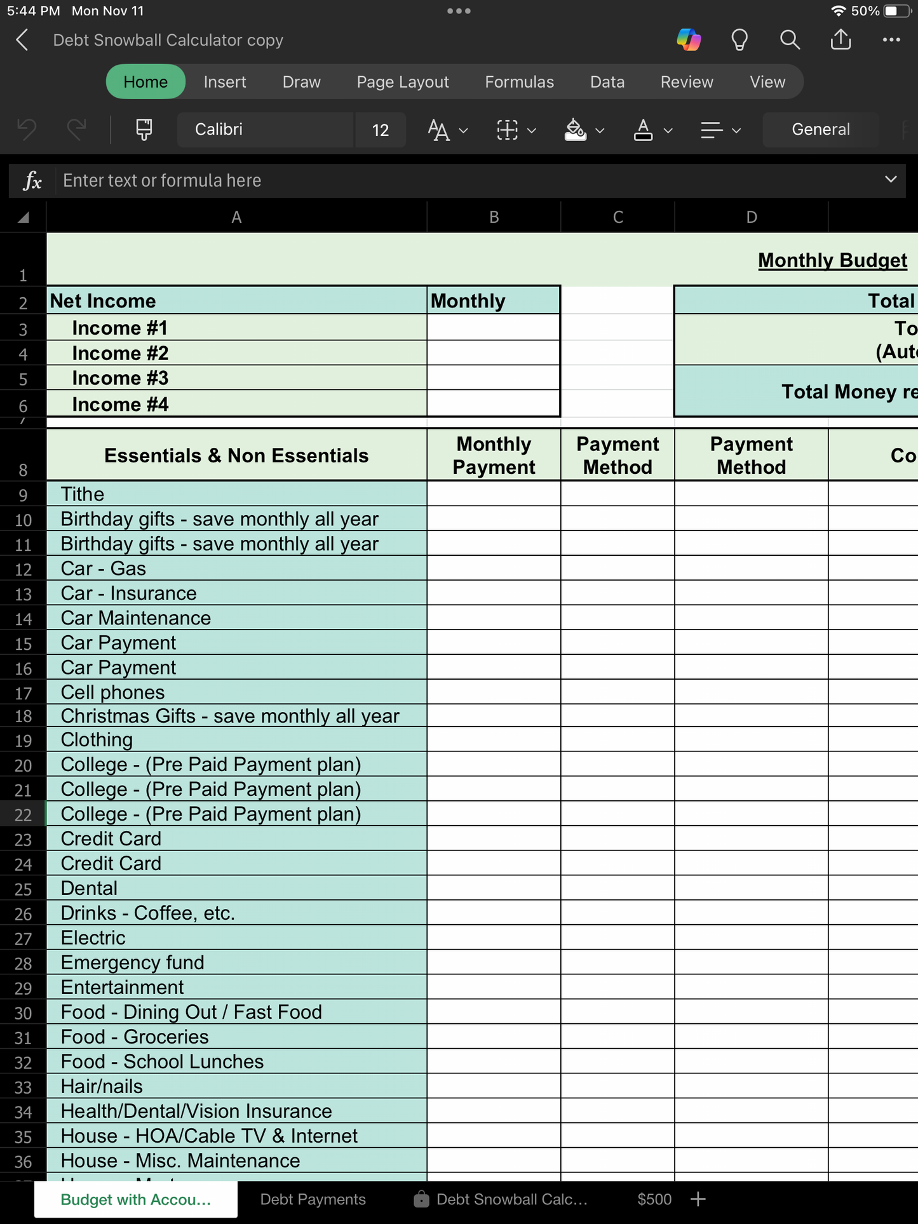Image resolution: width=918 pixels, height=1224 pixels.
Task: Open the font size 12 box
Action: click(381, 130)
